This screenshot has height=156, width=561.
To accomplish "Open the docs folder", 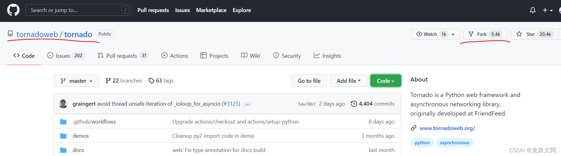I will coord(78,150).
